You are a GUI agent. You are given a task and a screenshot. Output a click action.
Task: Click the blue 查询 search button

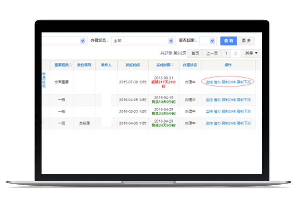coord(228,41)
